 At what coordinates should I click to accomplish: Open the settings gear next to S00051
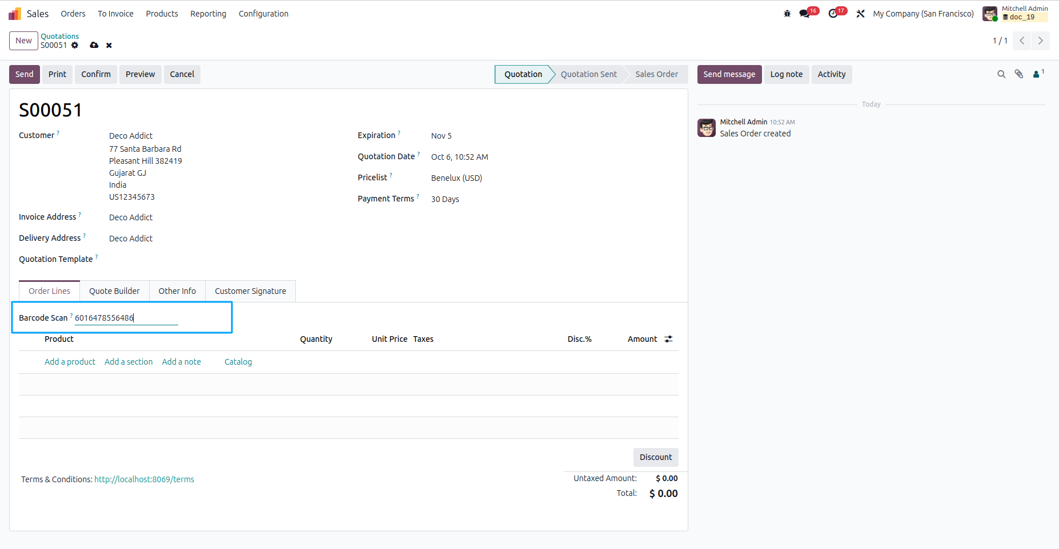[75, 45]
